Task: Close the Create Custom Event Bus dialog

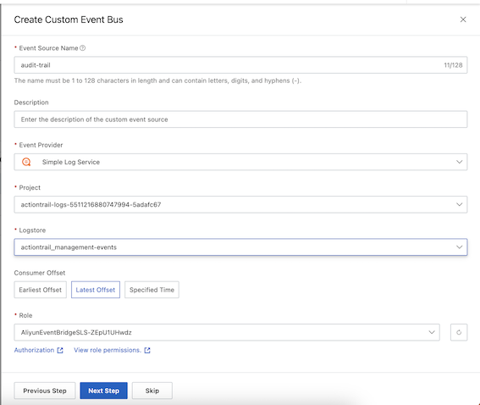Action: point(463,19)
